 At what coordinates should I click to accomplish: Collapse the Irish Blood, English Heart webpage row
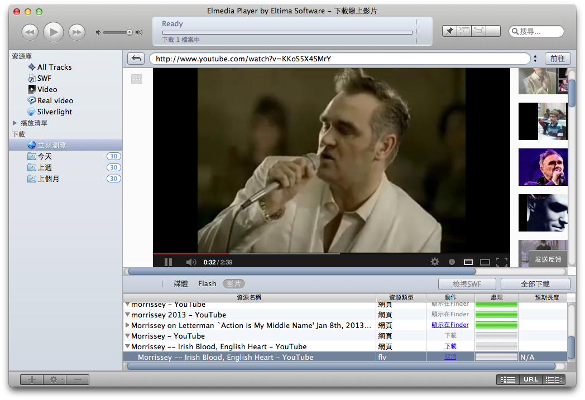tap(127, 346)
